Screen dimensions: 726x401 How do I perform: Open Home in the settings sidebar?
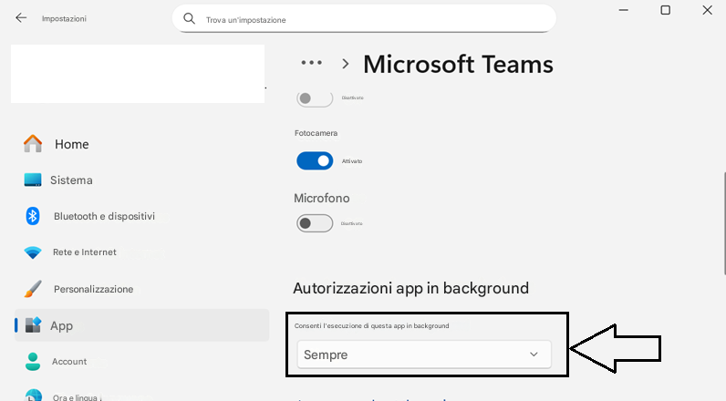click(x=141, y=144)
